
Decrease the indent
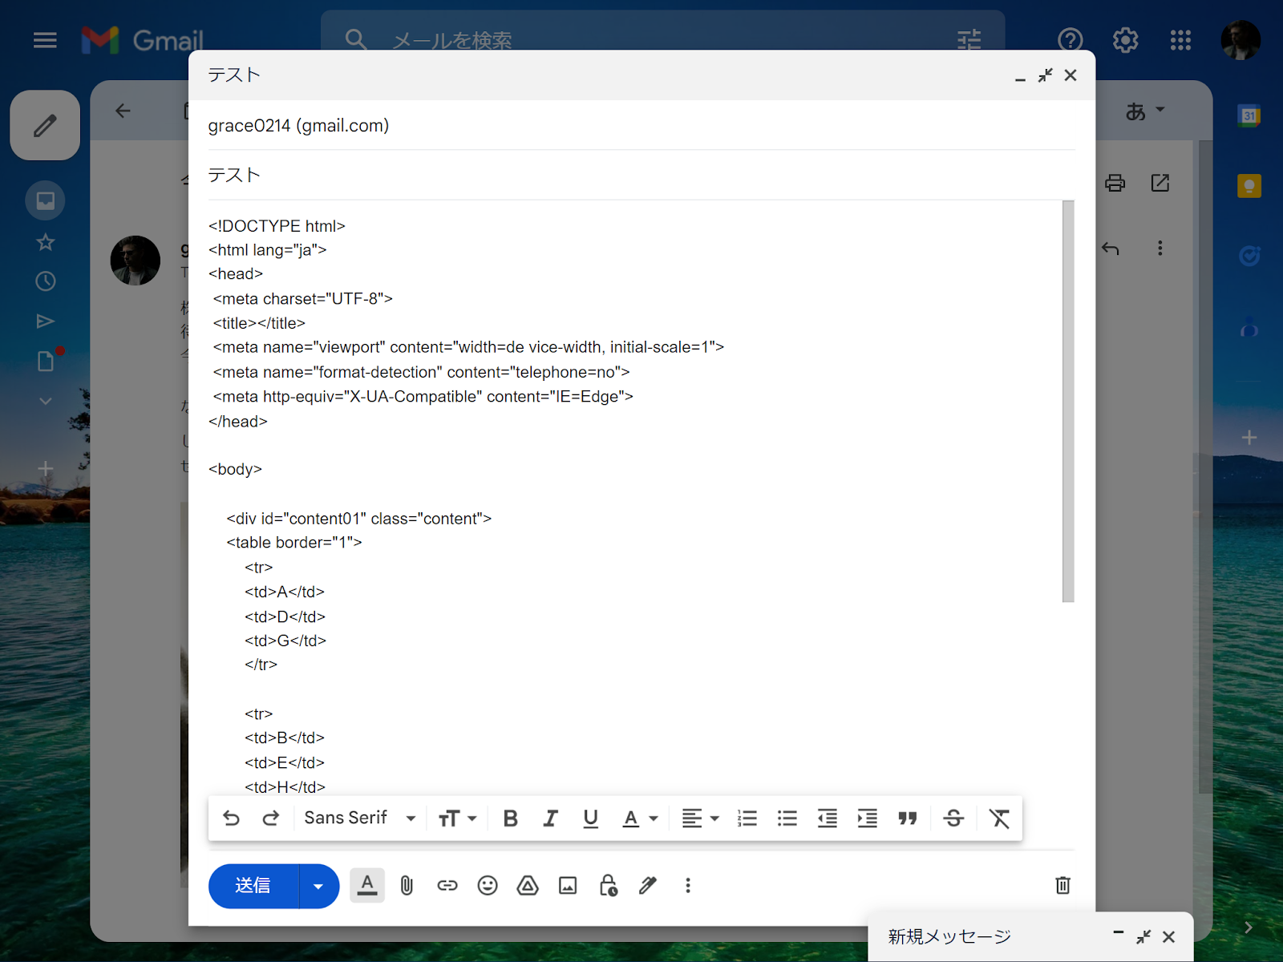pyautogui.click(x=828, y=819)
